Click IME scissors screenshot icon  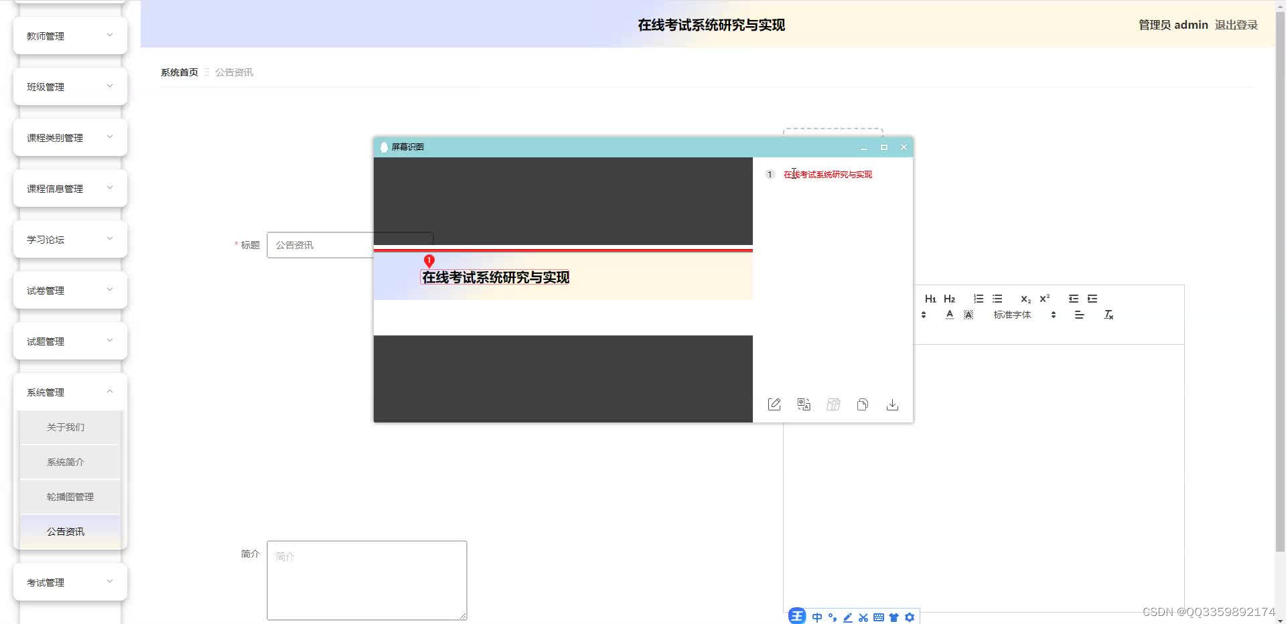[x=863, y=617]
